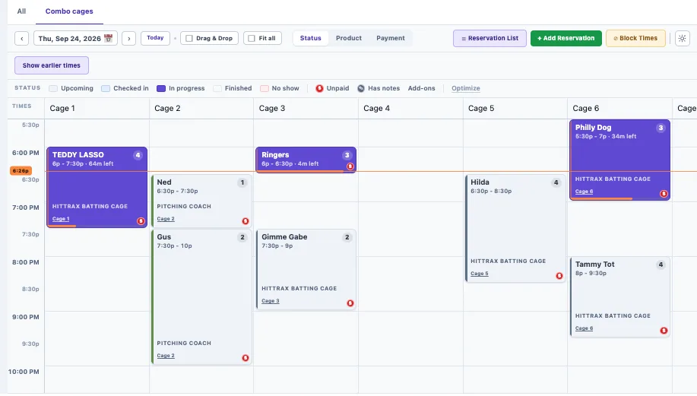Select the 6:26p current time marker

coord(21,171)
